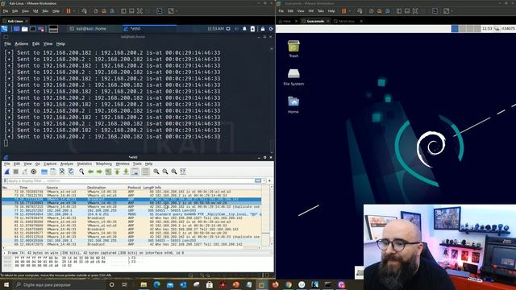The height and width of the screenshot is (290, 516).
Task: Click the zoom out icon in Wireshark
Action: (x=164, y=172)
